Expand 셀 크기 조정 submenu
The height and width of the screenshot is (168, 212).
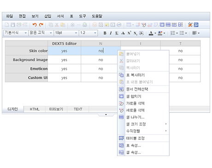click(143, 124)
